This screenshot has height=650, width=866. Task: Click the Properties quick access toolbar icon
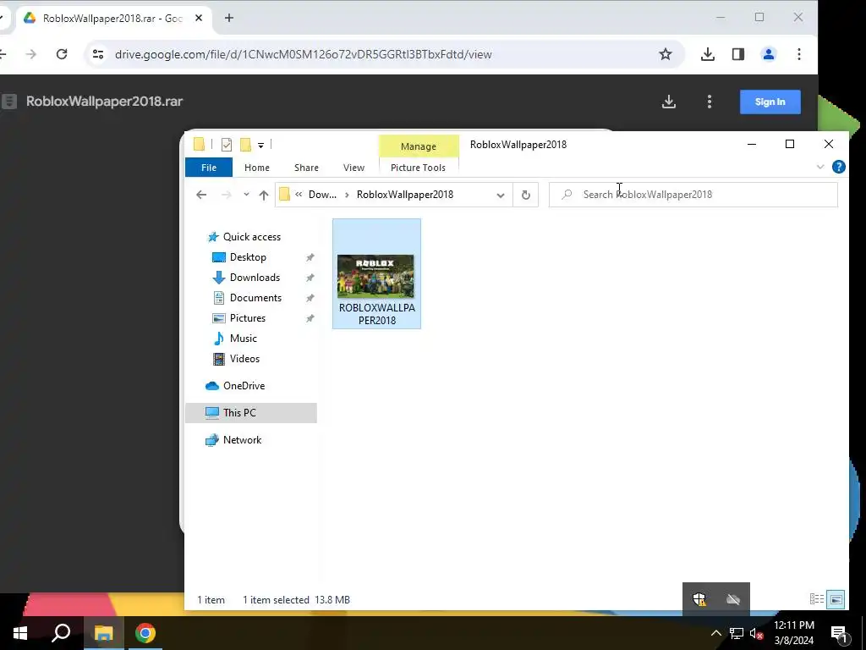[x=227, y=145]
